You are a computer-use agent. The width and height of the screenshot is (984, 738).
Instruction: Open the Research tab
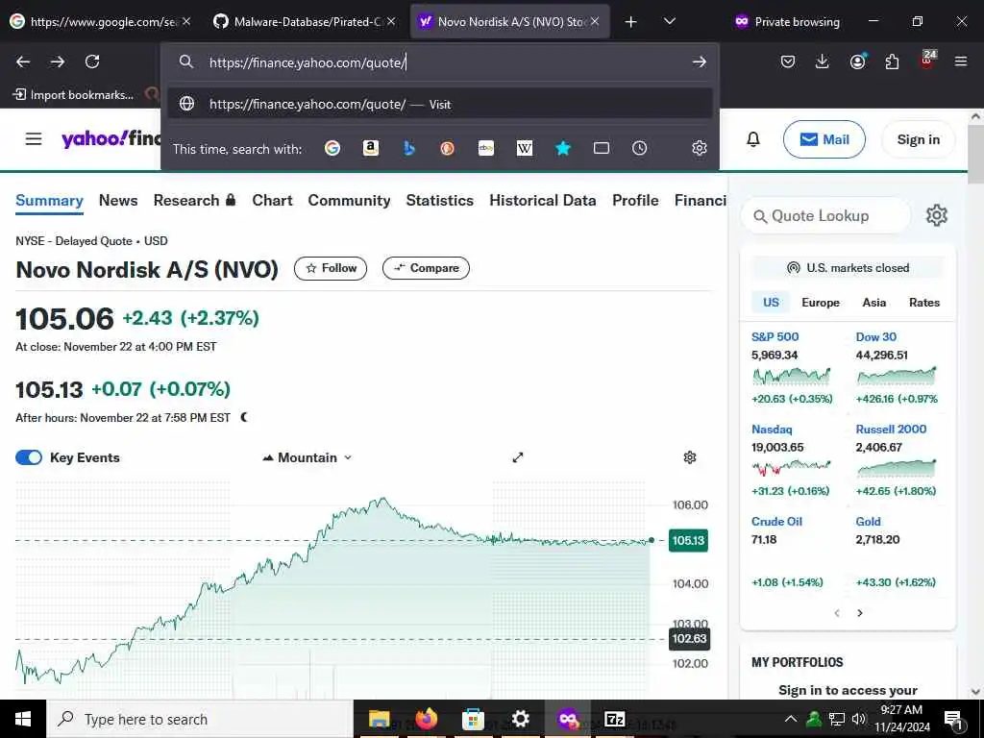(x=194, y=200)
